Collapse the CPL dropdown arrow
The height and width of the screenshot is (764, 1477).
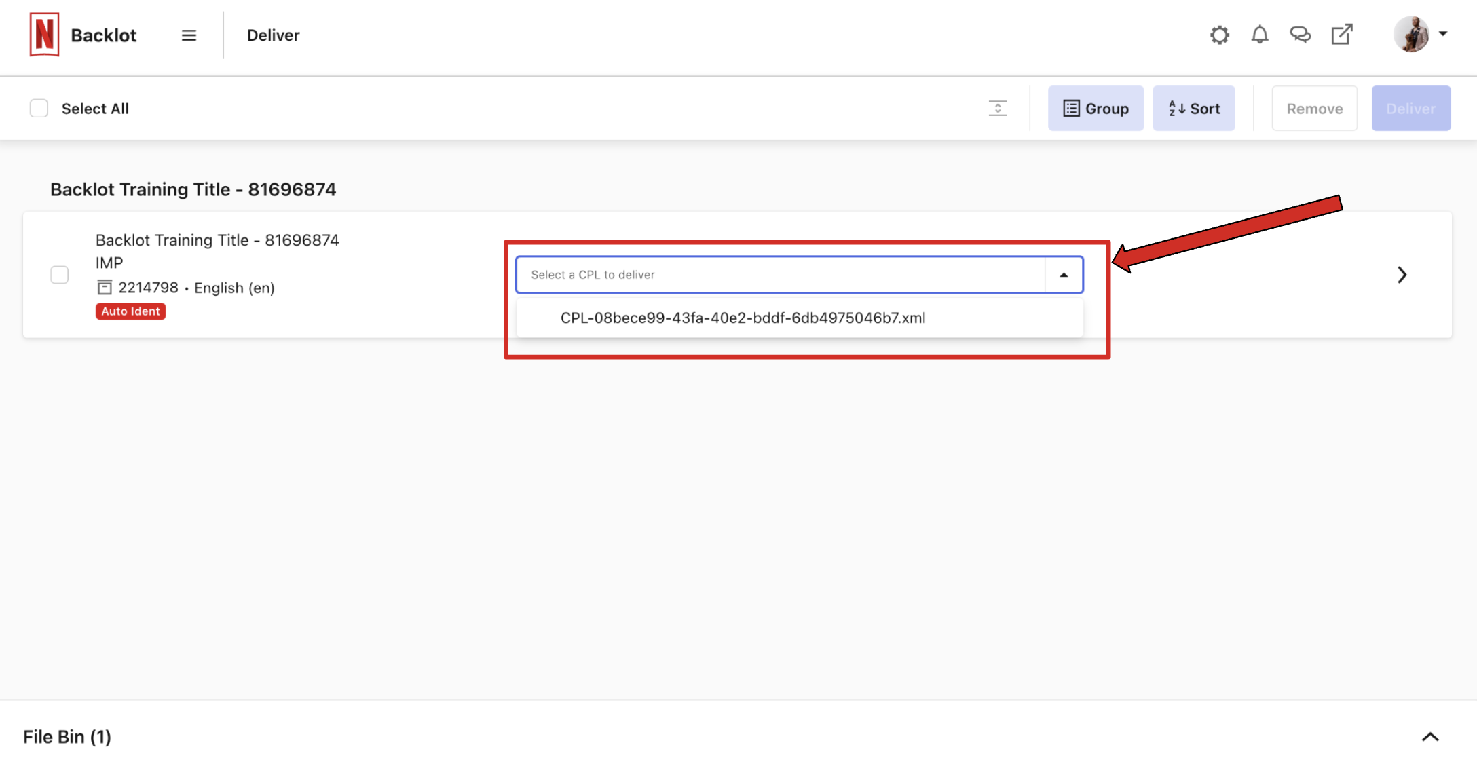click(x=1064, y=275)
